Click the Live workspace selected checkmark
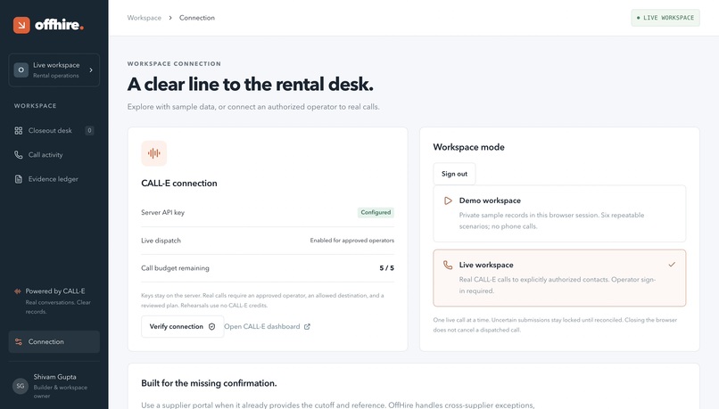Screen dimensions: 719x409 pyautogui.click(x=672, y=265)
